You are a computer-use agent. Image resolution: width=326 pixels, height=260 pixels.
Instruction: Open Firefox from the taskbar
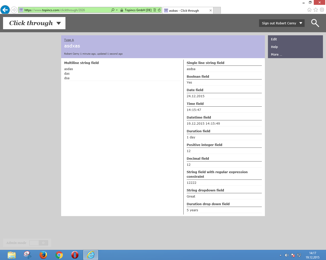coord(43,255)
